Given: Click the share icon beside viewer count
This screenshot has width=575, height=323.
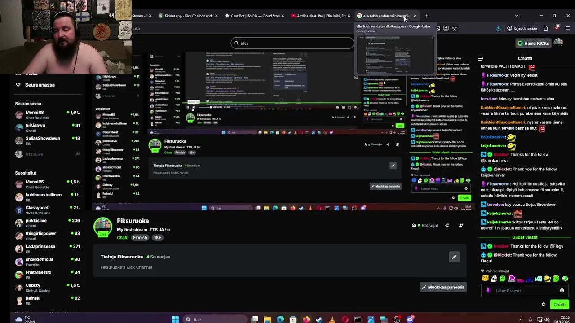Looking at the screenshot, I should point(447,226).
